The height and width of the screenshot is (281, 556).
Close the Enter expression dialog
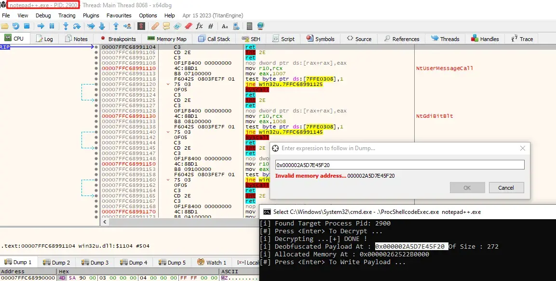(523, 149)
